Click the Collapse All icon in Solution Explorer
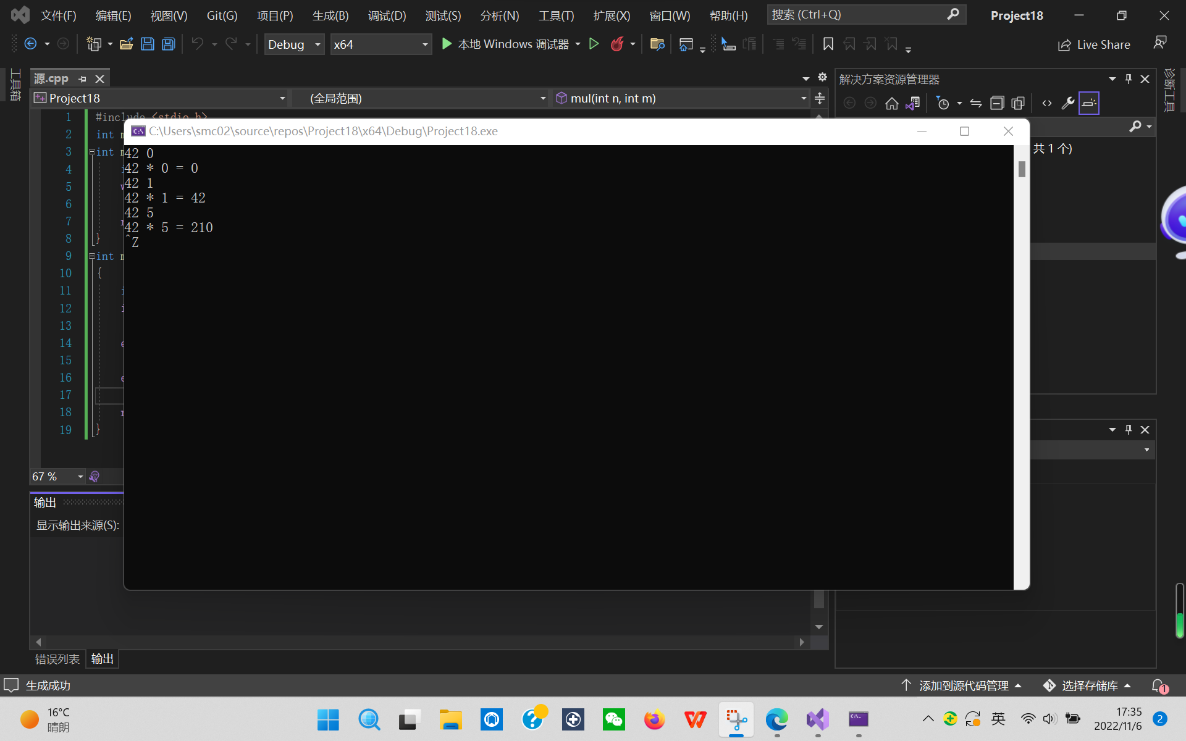The width and height of the screenshot is (1186, 741). (x=996, y=103)
